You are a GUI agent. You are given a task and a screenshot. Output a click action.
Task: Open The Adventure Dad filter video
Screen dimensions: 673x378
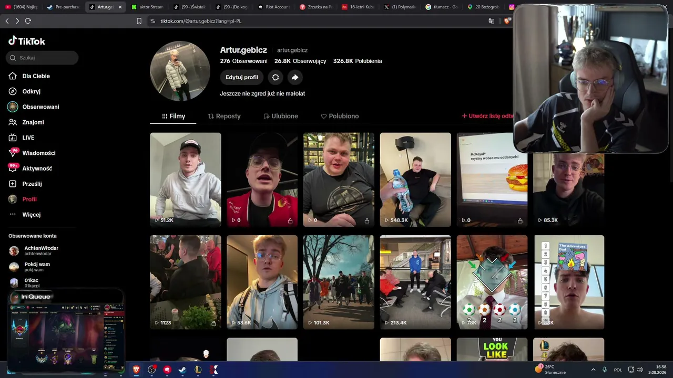click(569, 282)
